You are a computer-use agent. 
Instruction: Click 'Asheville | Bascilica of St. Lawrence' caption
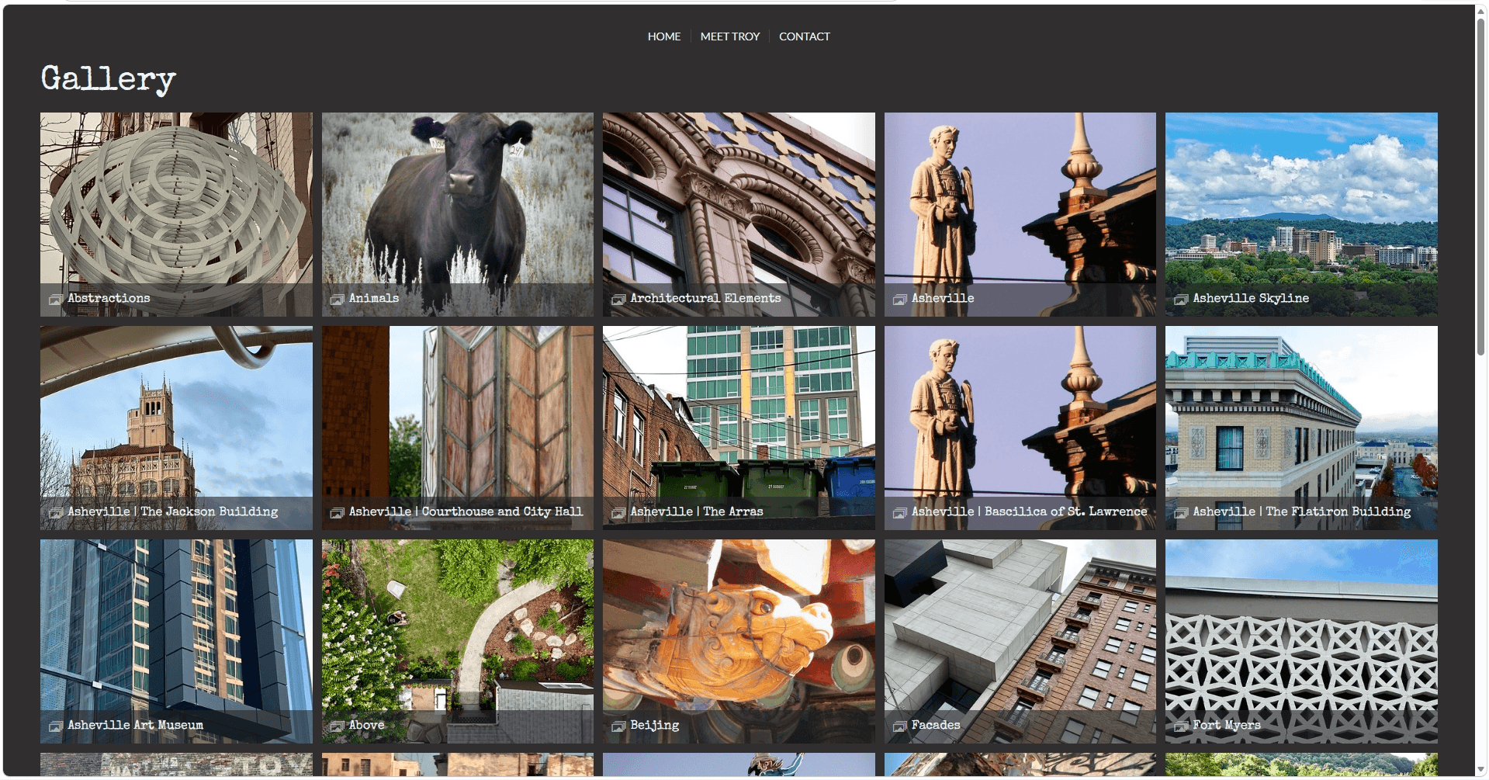[x=1029, y=511]
